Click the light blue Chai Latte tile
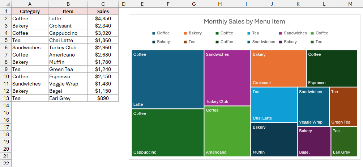This screenshot has height=167, width=363. coord(274,105)
